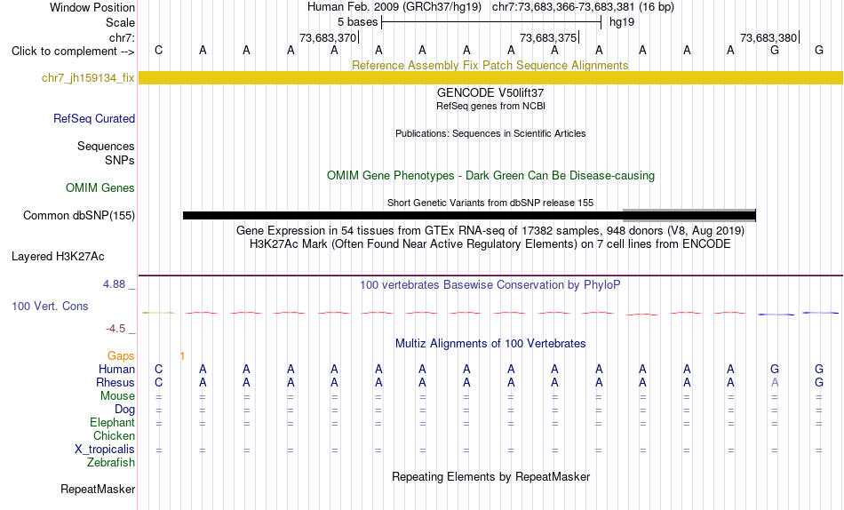Click the 73,683,380 ruler coordinate
This screenshot has width=844, height=510.
point(768,37)
